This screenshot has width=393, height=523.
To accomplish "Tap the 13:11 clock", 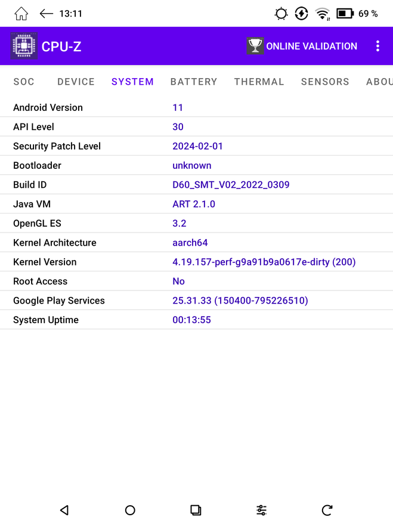I will pyautogui.click(x=71, y=14).
